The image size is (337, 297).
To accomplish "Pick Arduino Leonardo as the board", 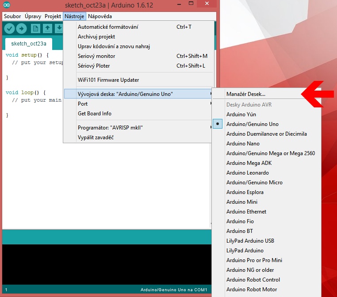I will click(x=247, y=173).
